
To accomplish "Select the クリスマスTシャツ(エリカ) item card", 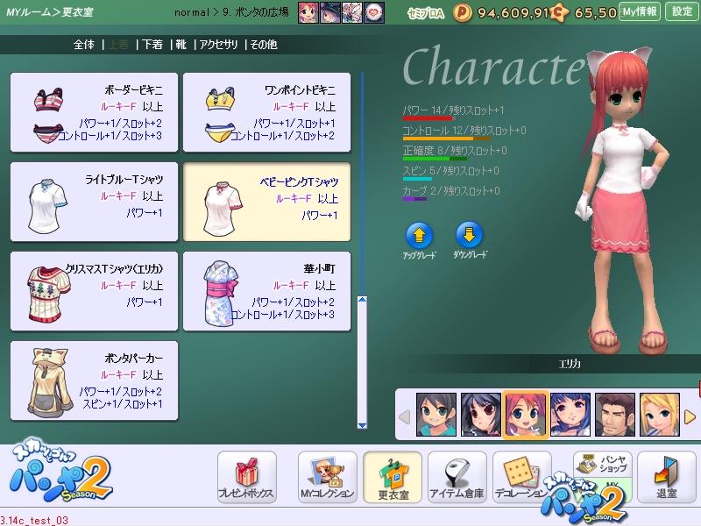I will pos(94,291).
